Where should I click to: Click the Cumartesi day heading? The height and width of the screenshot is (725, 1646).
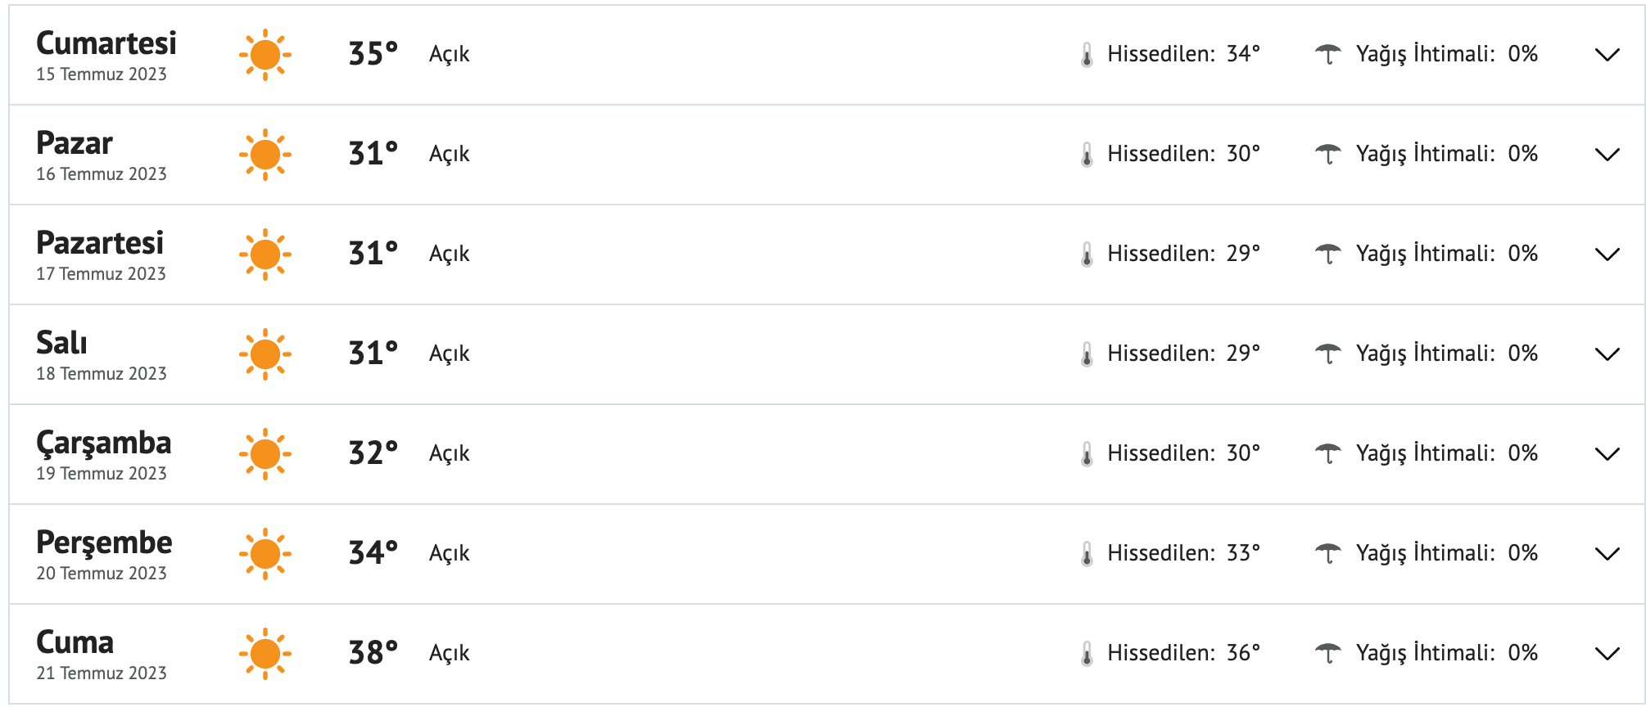click(x=106, y=43)
